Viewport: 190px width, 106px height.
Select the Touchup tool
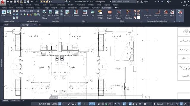[67, 13]
